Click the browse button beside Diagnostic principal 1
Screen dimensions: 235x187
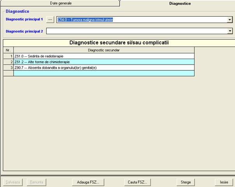(x=50, y=19)
